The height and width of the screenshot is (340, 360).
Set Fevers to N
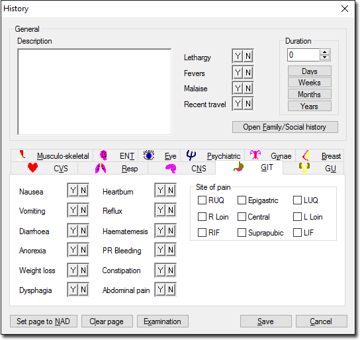click(x=248, y=73)
